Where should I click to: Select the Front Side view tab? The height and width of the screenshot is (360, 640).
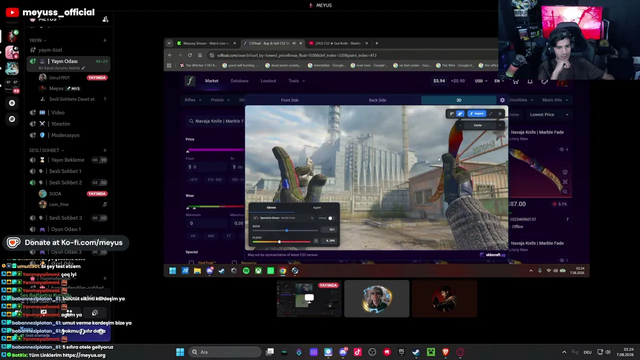(x=289, y=100)
